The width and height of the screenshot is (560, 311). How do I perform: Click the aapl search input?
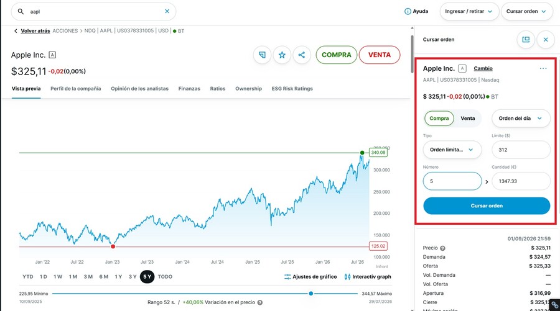[x=93, y=11]
